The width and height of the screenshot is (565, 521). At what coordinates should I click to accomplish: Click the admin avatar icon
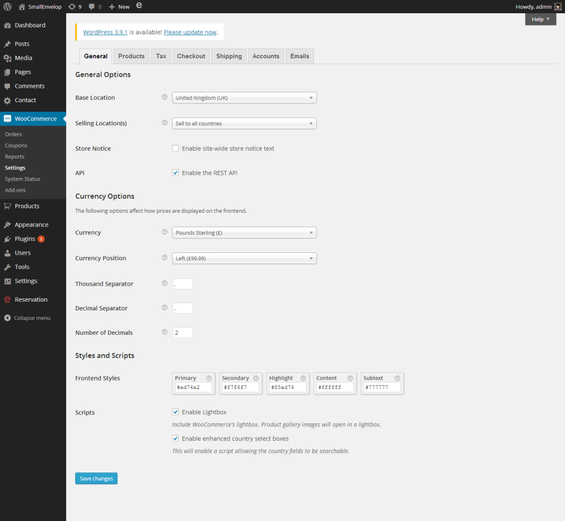click(x=558, y=7)
